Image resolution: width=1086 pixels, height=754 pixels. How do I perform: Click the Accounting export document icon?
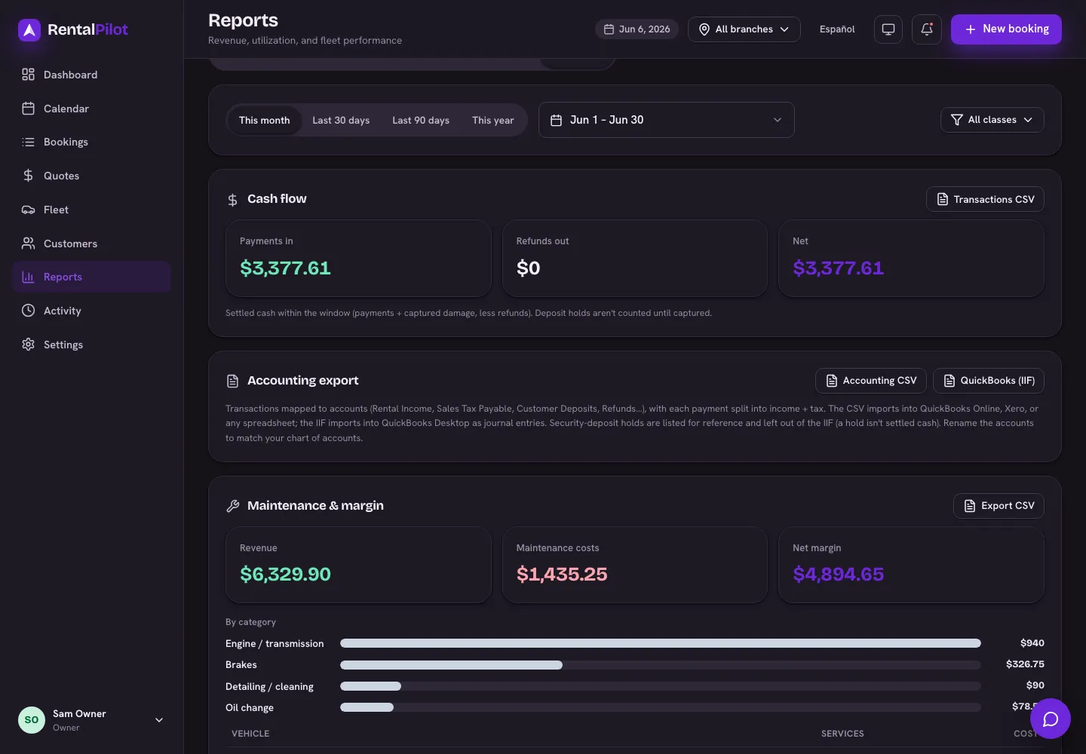pos(233,382)
